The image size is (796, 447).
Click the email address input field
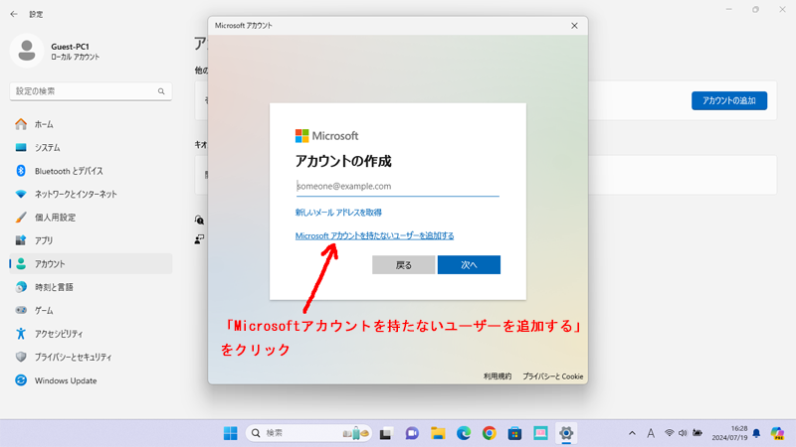[x=397, y=186]
